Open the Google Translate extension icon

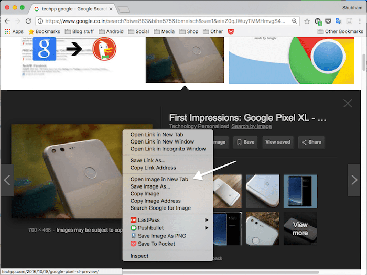tap(339, 21)
